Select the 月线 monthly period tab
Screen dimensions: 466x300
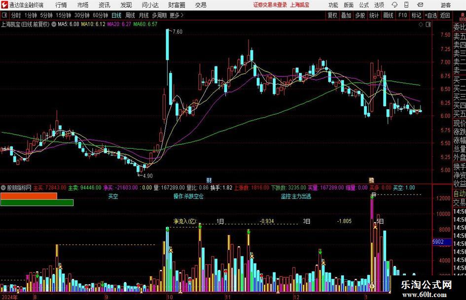point(144,15)
